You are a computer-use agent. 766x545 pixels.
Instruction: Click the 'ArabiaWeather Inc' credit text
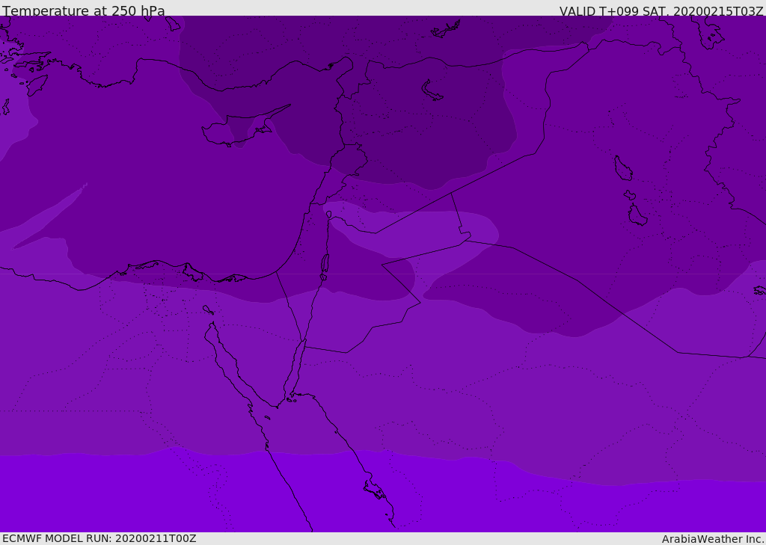712,539
